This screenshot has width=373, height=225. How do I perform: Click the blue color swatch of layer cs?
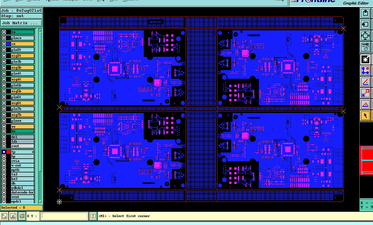coord(8,44)
